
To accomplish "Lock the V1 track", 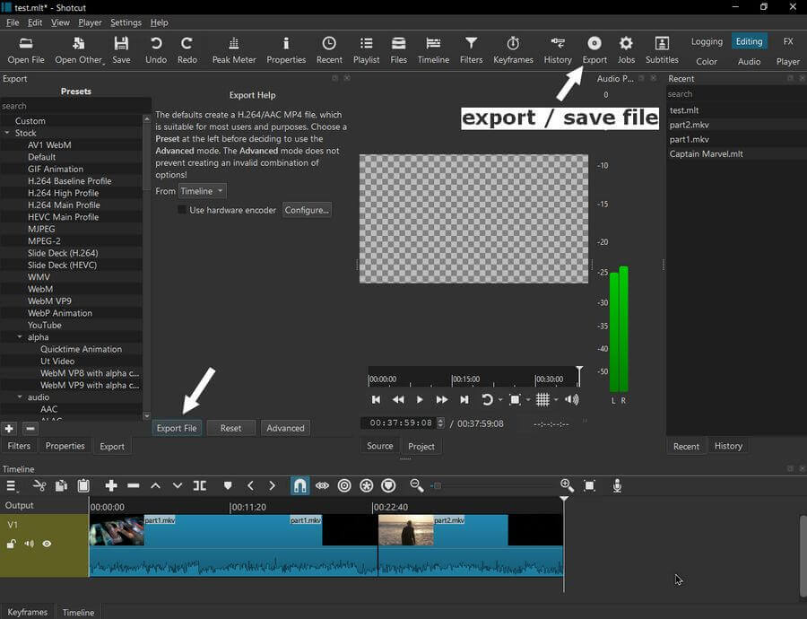I will coord(12,544).
